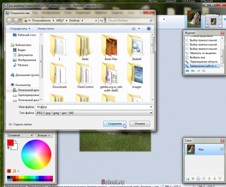Click the add new layer icon
226x187 pixels.
[x=188, y=179]
